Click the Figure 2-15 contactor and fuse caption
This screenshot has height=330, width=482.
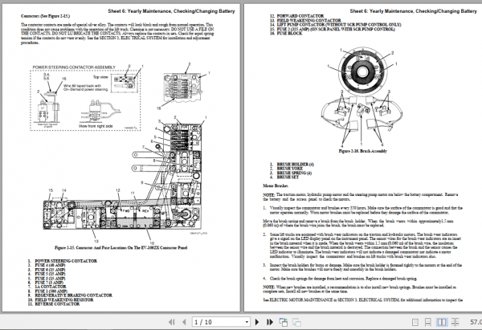120,247
